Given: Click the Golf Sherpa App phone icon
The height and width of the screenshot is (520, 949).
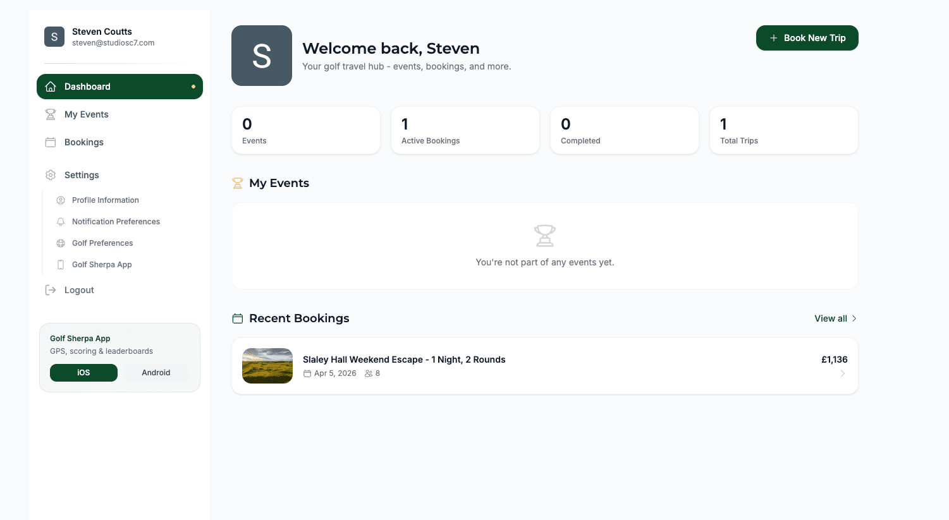Looking at the screenshot, I should click(61, 265).
